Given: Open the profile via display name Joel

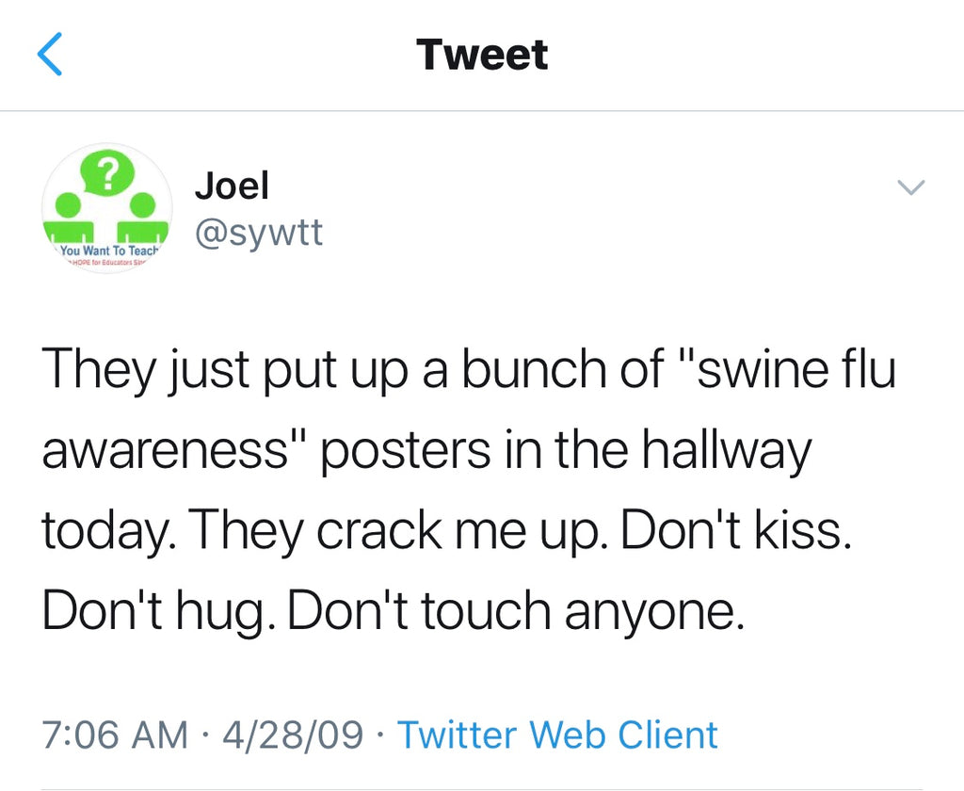Looking at the screenshot, I should click(x=232, y=186).
